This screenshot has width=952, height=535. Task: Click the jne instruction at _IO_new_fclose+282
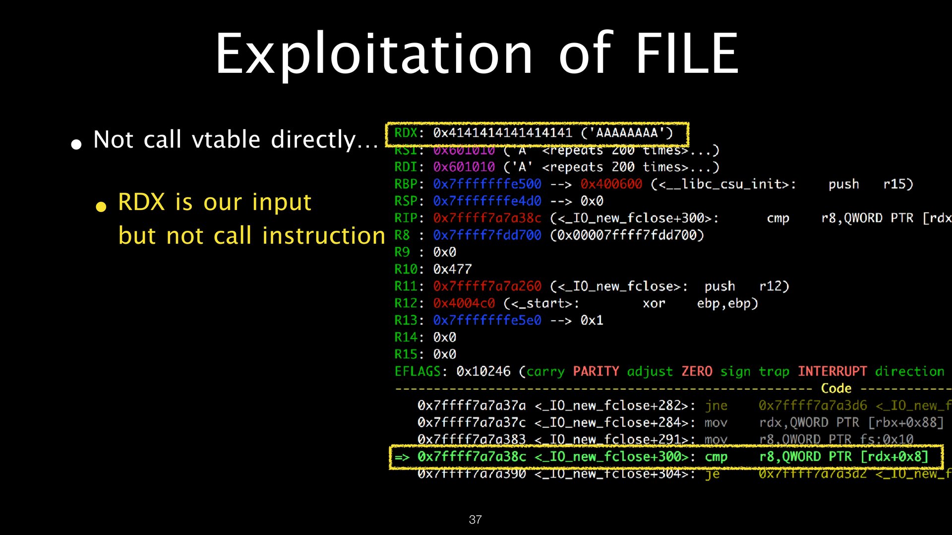(716, 406)
